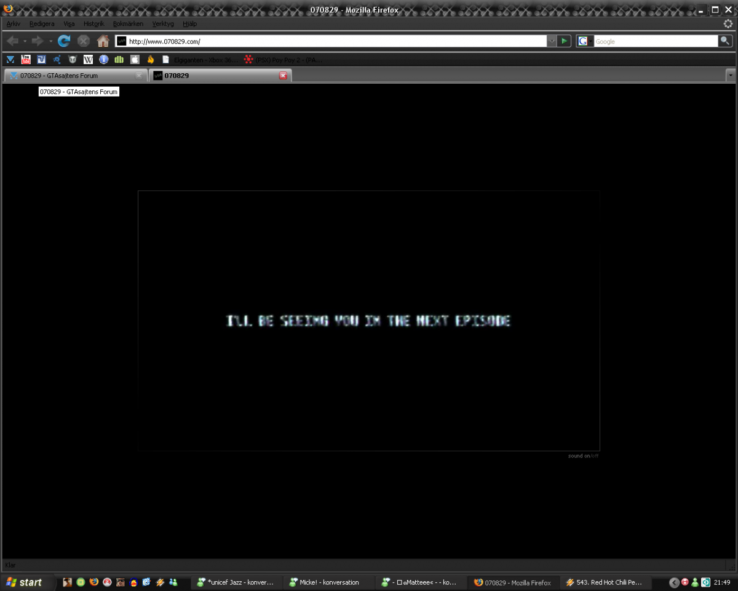The height and width of the screenshot is (591, 738).
Task: Reload the current page
Action: (64, 41)
